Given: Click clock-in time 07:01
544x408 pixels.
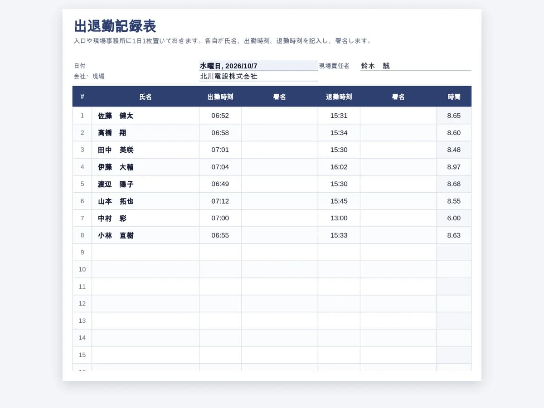Looking at the screenshot, I should pyautogui.click(x=220, y=150).
